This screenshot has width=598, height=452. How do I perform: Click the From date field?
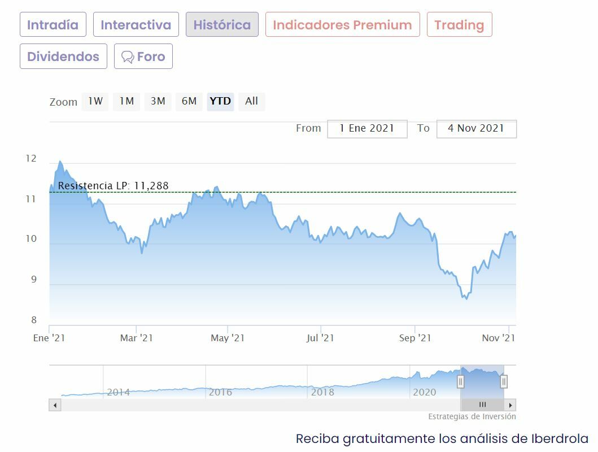[x=367, y=128]
